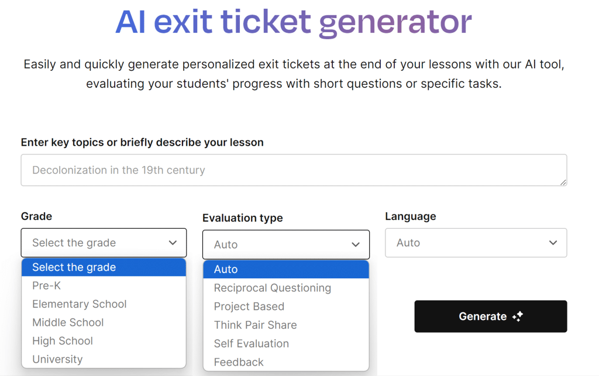This screenshot has height=376, width=599.
Task: Click the Evaluation type dropdown chevron
Action: pyautogui.click(x=356, y=244)
